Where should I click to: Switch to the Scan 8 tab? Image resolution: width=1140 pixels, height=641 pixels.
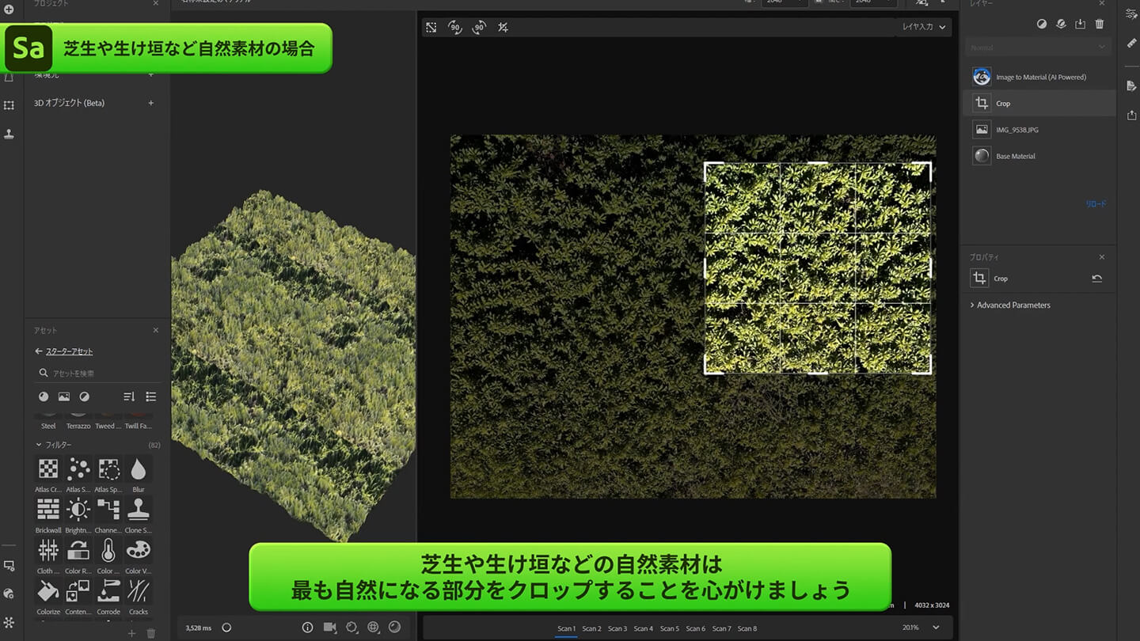[x=747, y=628]
